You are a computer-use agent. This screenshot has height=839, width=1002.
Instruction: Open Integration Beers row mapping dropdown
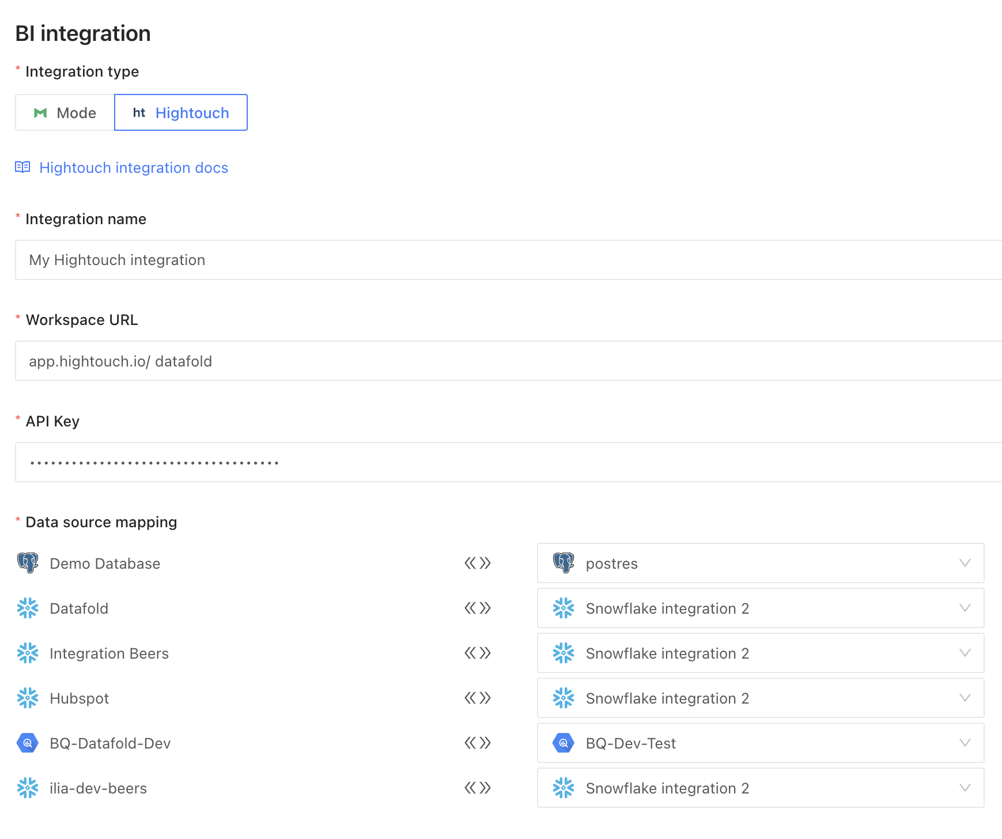pyautogui.click(x=761, y=653)
